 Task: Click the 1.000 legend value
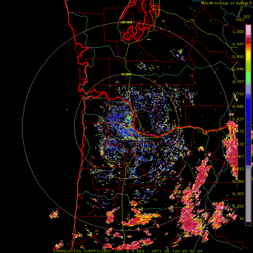pyautogui.click(x=238, y=31)
